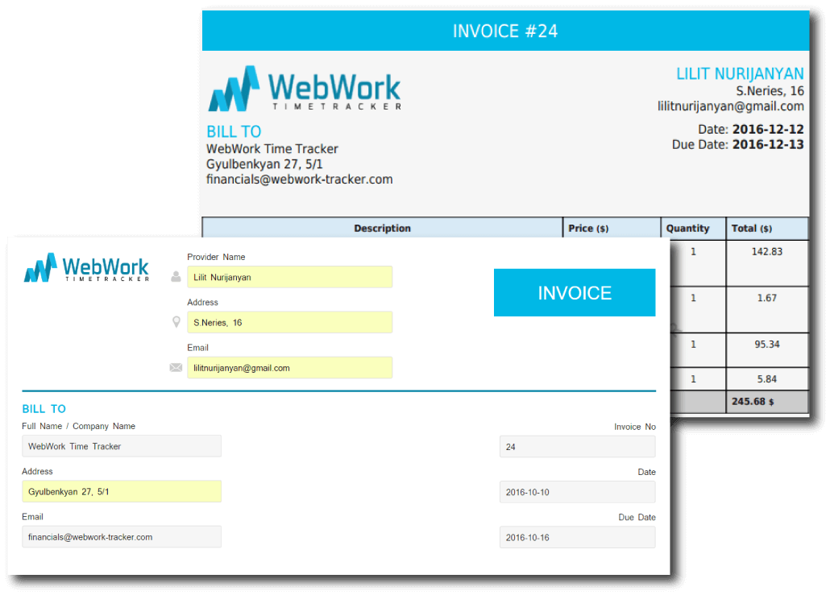Click the BILL TO heading in the preview
The height and width of the screenshot is (595, 830).
(234, 132)
